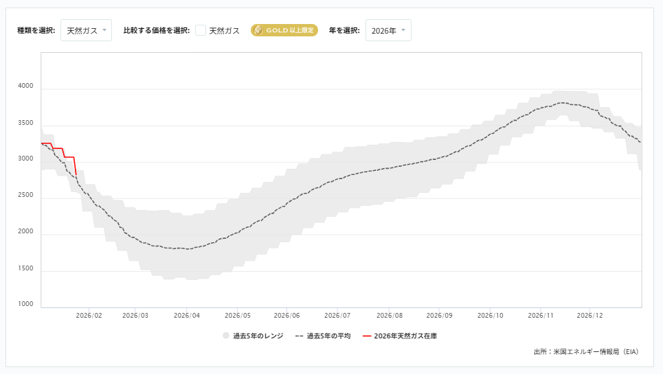Viewport: 663px width, 374px height.
Task: Click the arrow on the 2026年 dropdown
Action: click(x=403, y=30)
